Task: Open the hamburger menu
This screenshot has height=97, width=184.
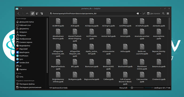Action: [x=168, y=14]
